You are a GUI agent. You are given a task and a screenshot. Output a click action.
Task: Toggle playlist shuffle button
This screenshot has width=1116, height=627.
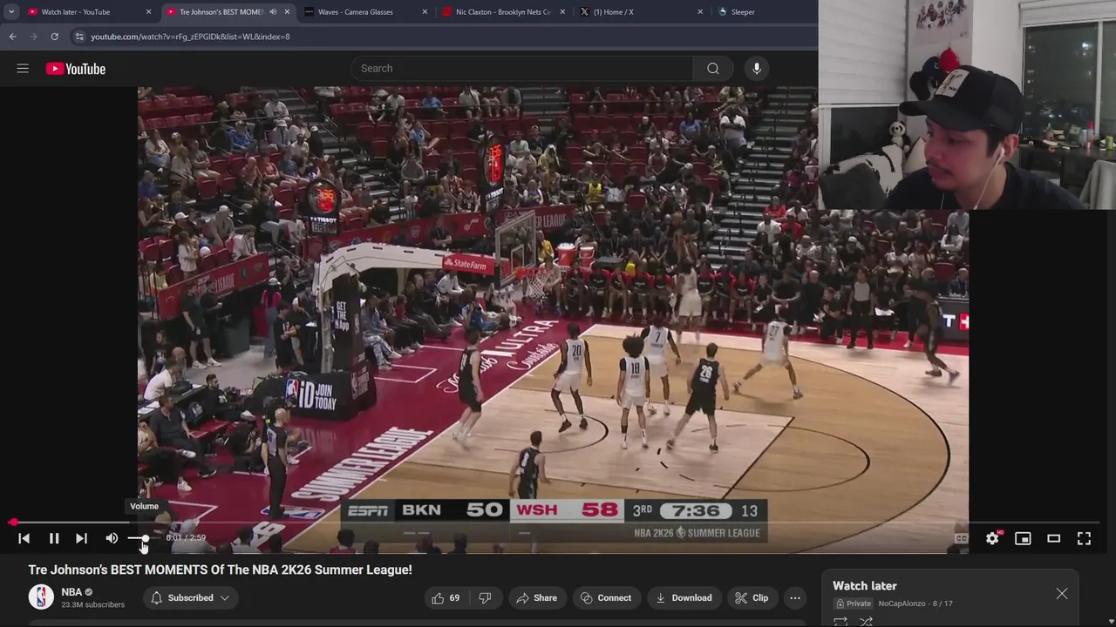tap(866, 621)
